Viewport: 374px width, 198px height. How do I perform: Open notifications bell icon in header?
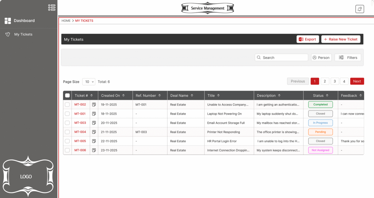pyautogui.click(x=359, y=9)
